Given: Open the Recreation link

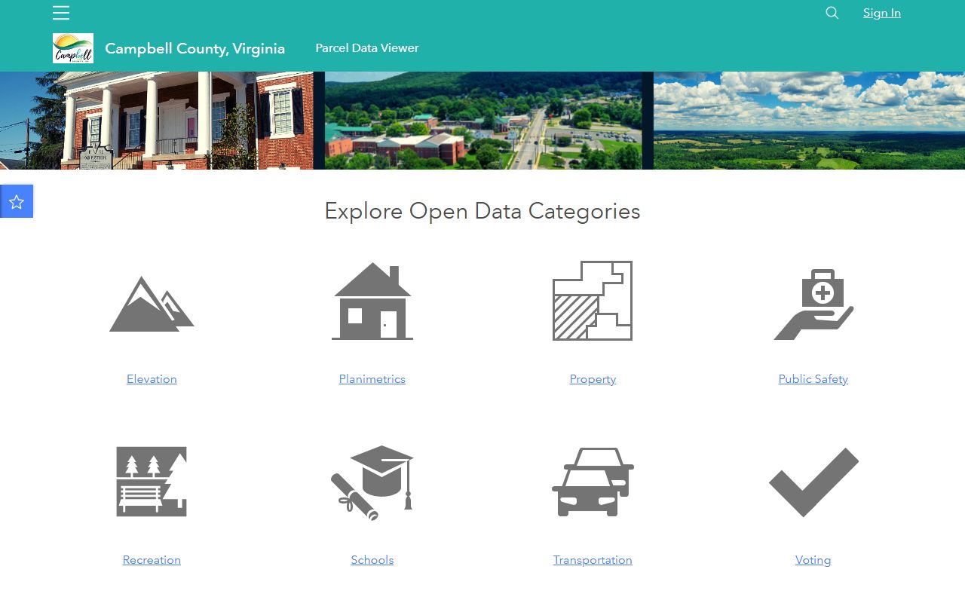Looking at the screenshot, I should (x=152, y=560).
